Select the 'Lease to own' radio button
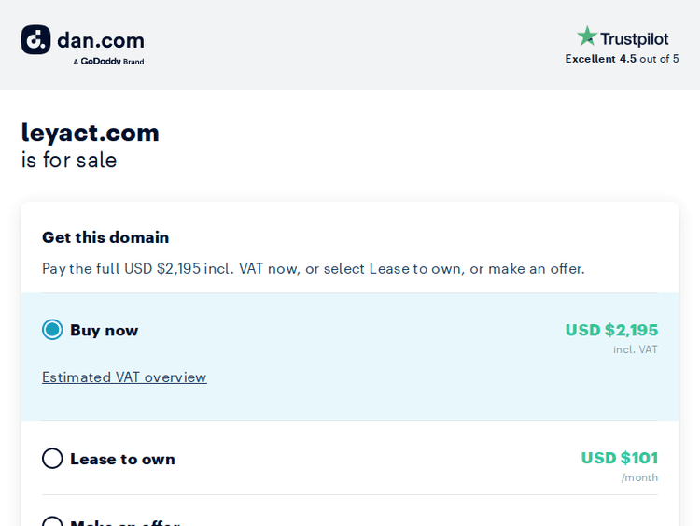Viewport: 700px width, 526px height. [52, 459]
